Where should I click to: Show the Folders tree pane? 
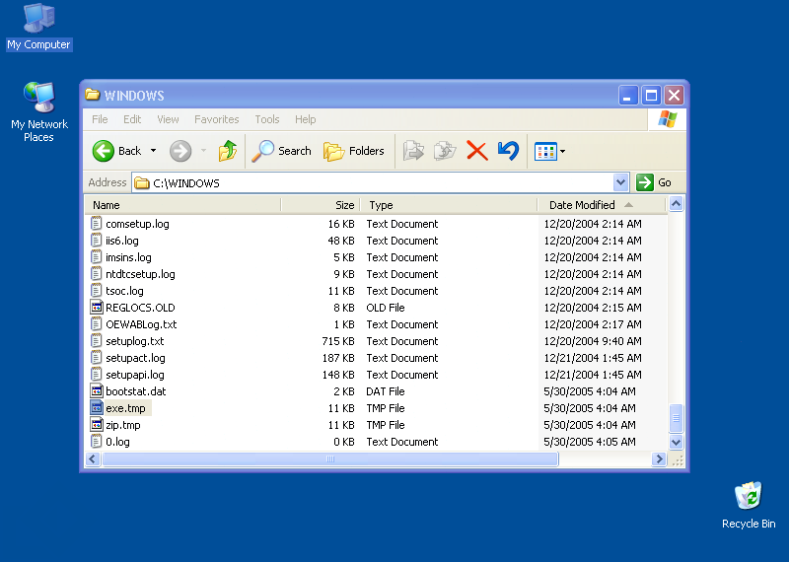pyautogui.click(x=354, y=151)
